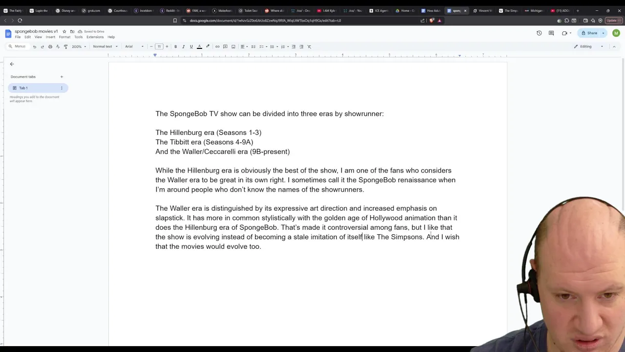
Task: Toggle italic formatting
Action: 183,46
